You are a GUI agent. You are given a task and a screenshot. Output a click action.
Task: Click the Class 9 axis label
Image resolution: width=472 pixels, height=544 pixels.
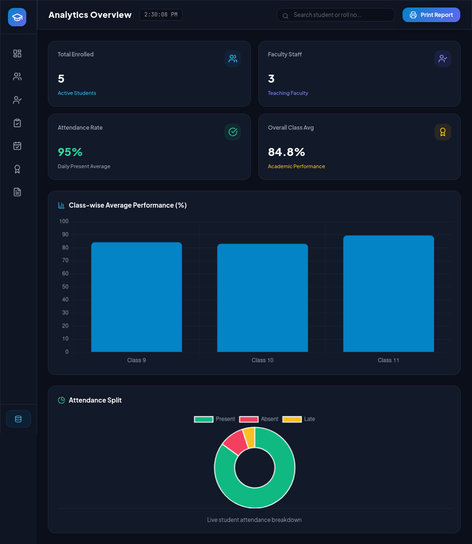[136, 360]
